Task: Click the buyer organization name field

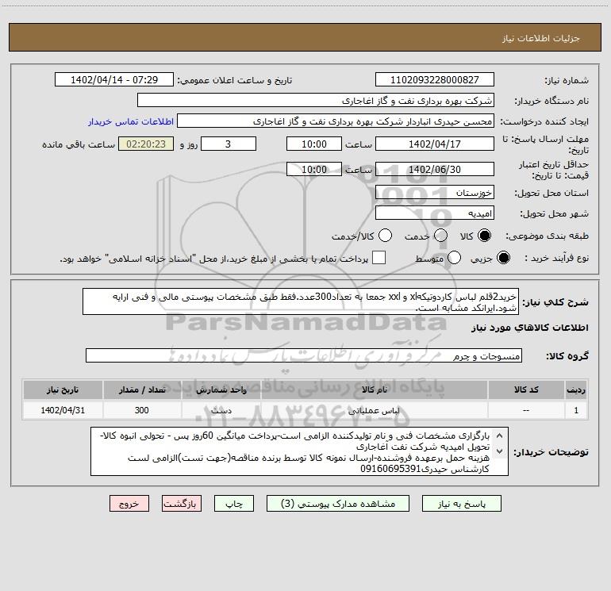Action: [316, 101]
